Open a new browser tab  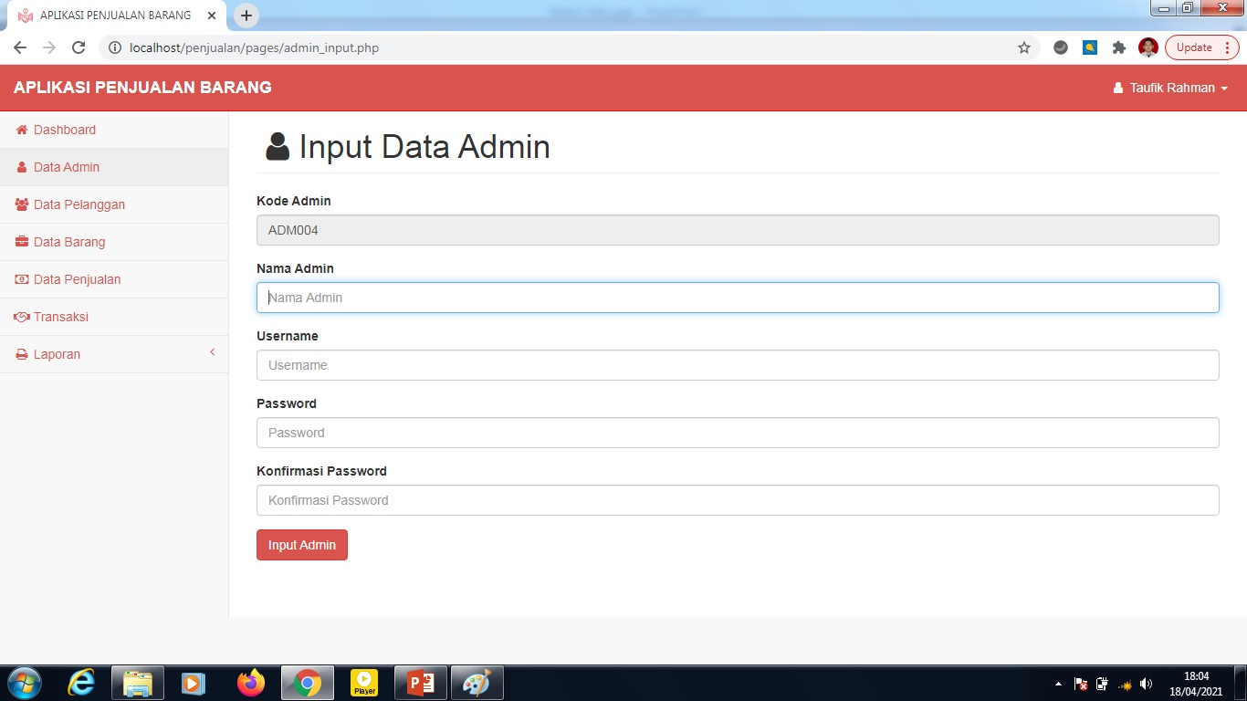pos(246,15)
